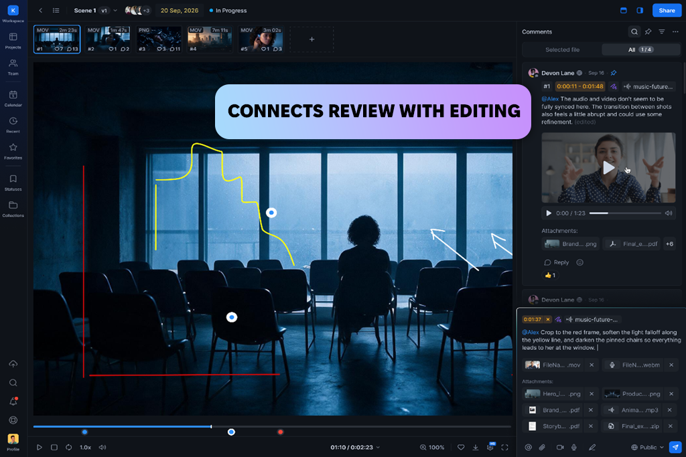Download the video from player toolbar
The height and width of the screenshot is (457, 686).
(475, 447)
